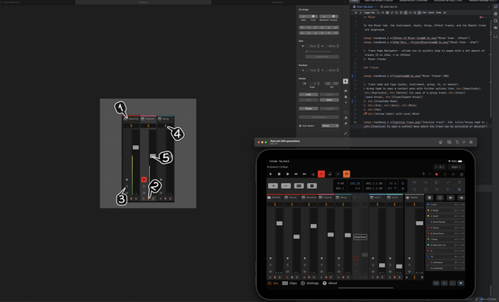Open the Settings tab in the iPad app
The image size is (499, 302).
coord(309,283)
